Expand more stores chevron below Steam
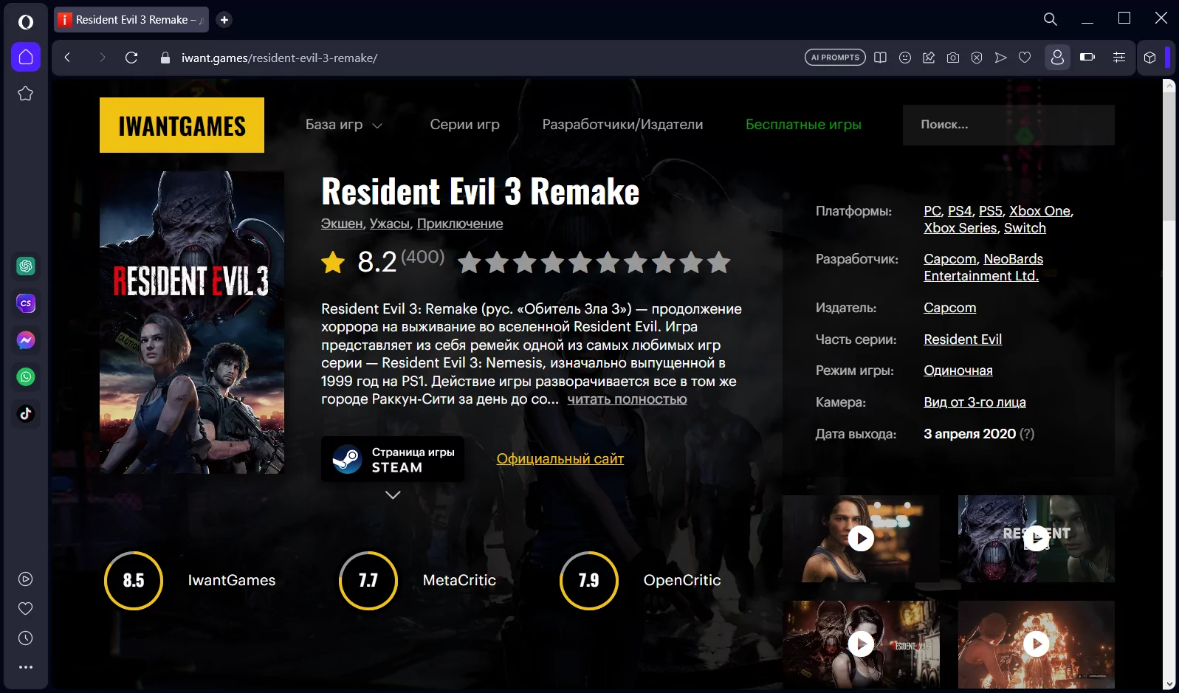Viewport: 1179px width, 693px height. [393, 495]
